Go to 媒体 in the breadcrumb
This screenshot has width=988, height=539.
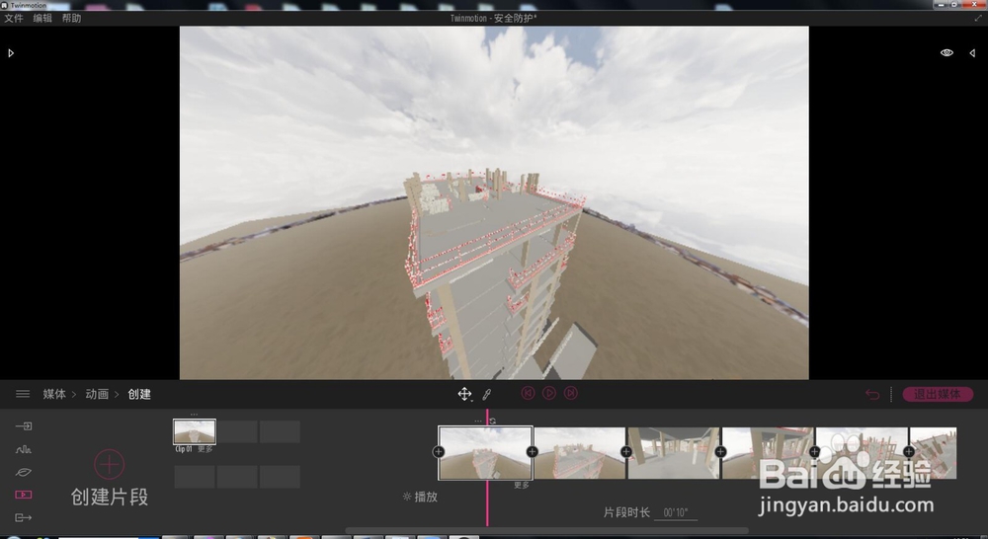point(54,394)
